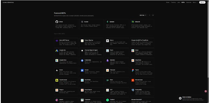Click the Sign in button

pyautogui.click(x=202, y=2)
